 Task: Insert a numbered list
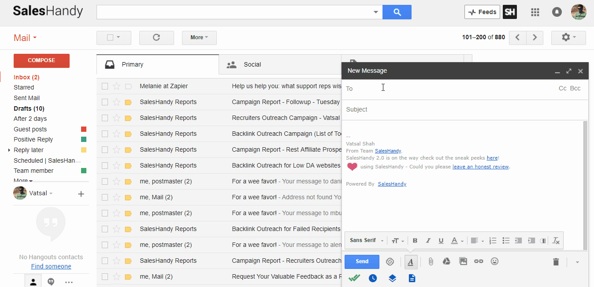(x=493, y=241)
